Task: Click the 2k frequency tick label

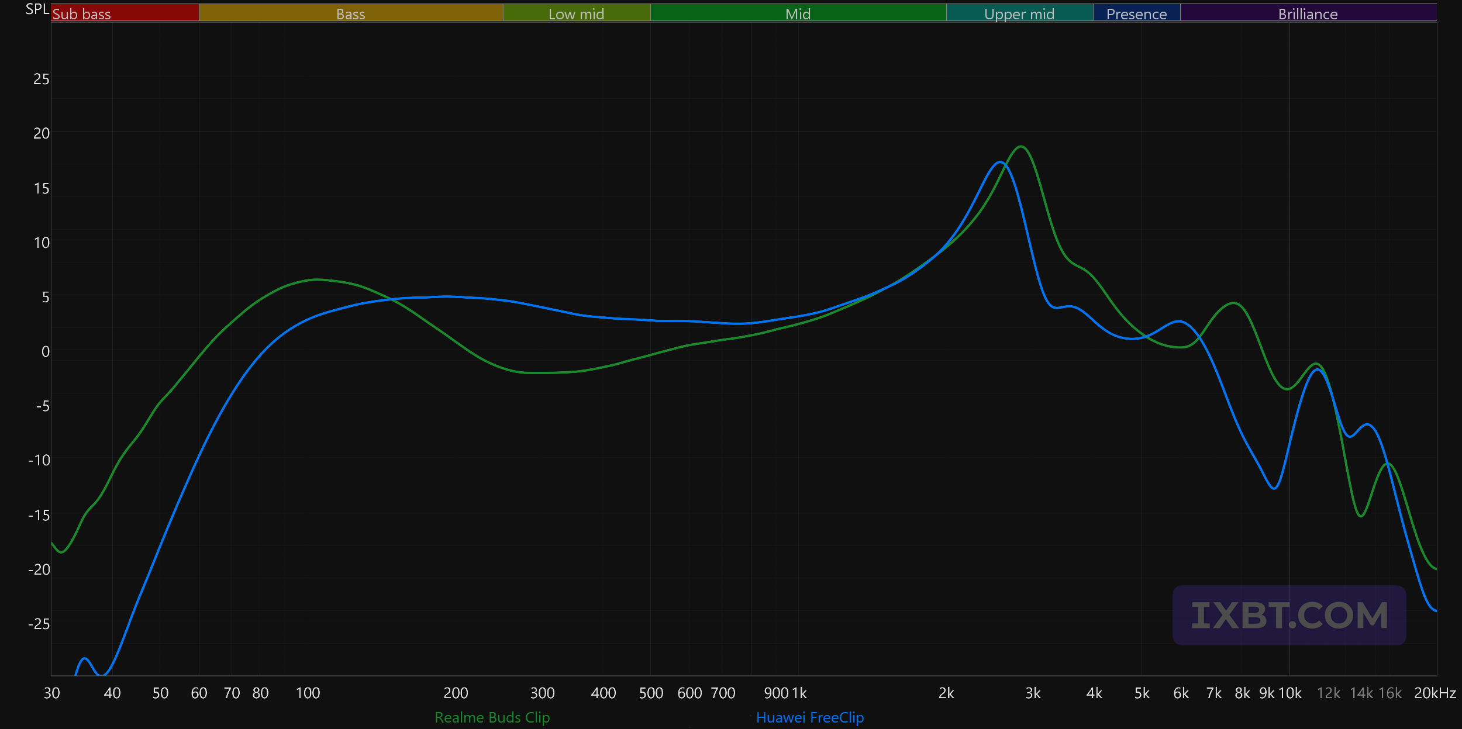Action: click(946, 693)
